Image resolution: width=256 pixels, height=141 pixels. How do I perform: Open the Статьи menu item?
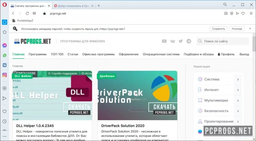[73, 54]
